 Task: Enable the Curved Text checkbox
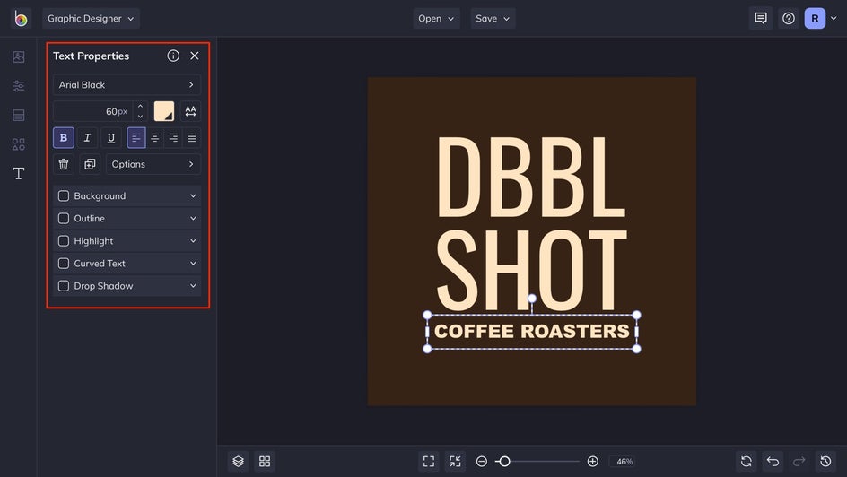(x=64, y=264)
